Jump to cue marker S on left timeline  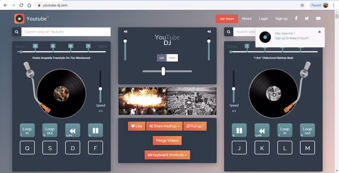[53, 46]
